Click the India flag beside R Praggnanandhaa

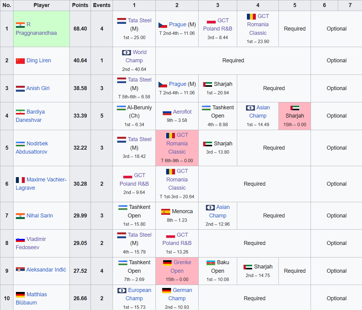click(20, 25)
